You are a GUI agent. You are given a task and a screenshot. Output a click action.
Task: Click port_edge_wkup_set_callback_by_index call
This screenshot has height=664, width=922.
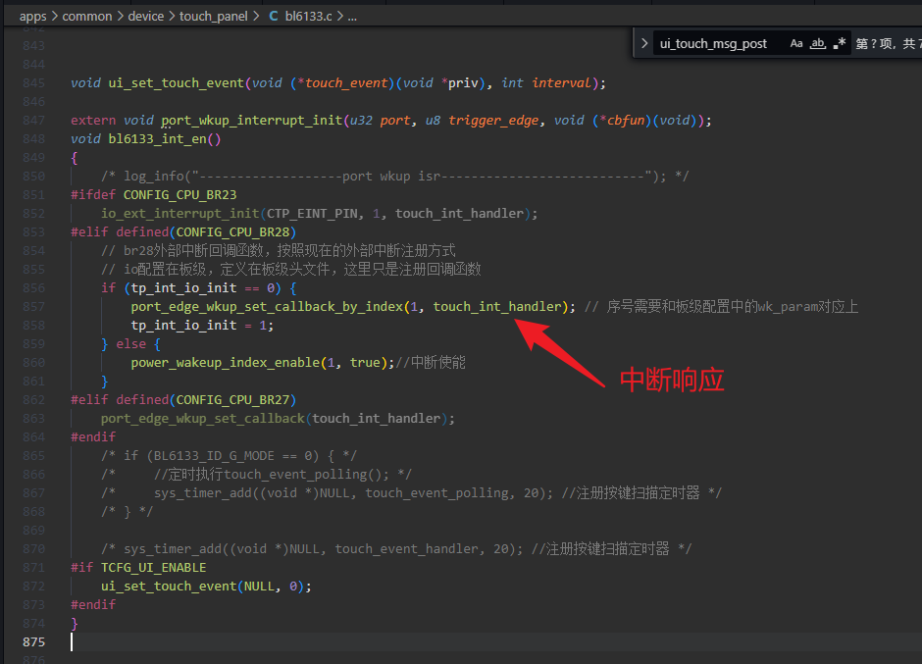point(267,307)
